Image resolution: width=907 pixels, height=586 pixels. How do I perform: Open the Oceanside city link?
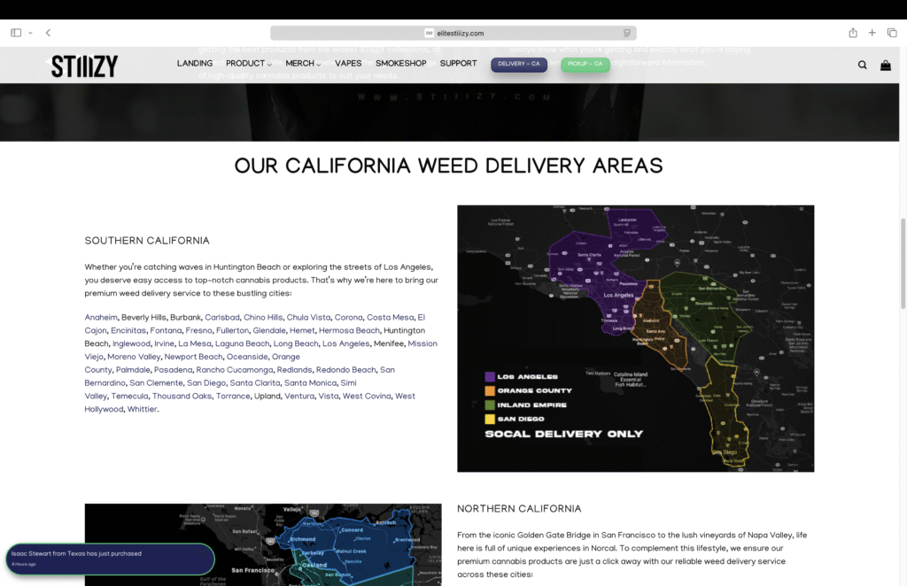tap(248, 357)
